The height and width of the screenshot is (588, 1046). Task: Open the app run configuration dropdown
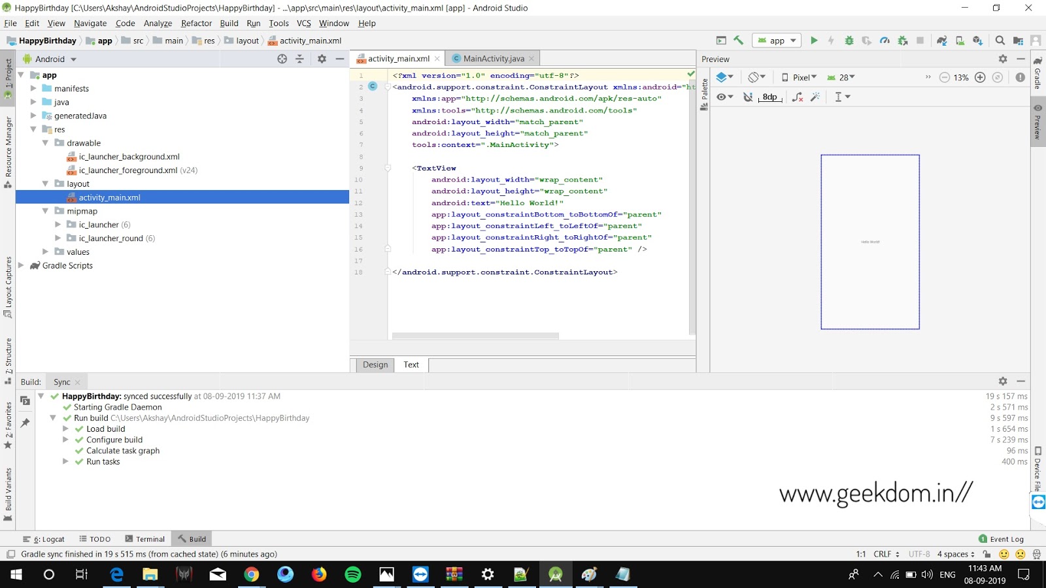coord(777,41)
